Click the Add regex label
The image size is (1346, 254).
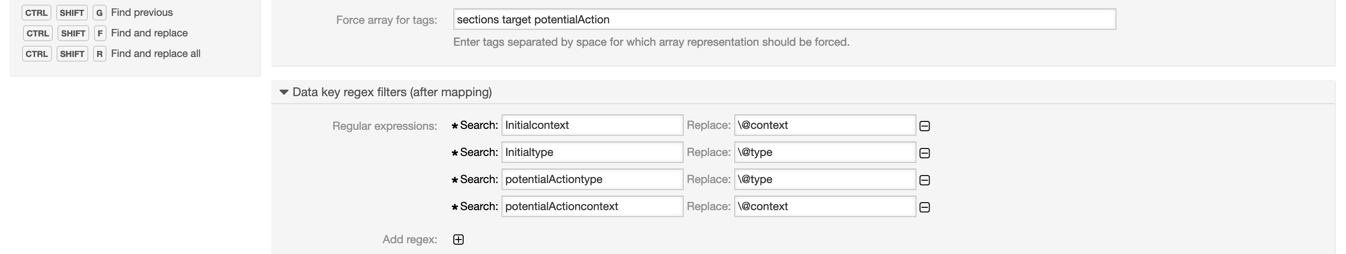click(x=409, y=240)
